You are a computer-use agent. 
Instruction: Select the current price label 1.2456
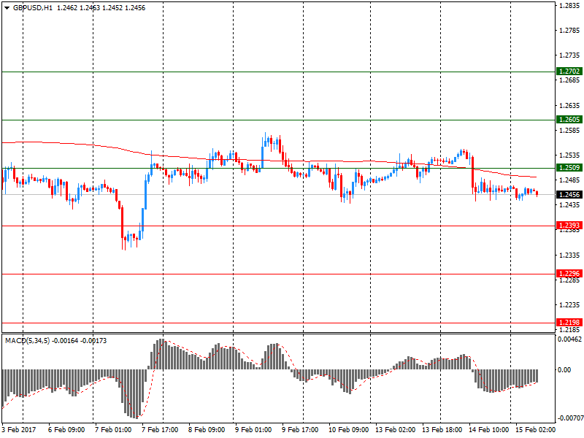[x=569, y=195]
